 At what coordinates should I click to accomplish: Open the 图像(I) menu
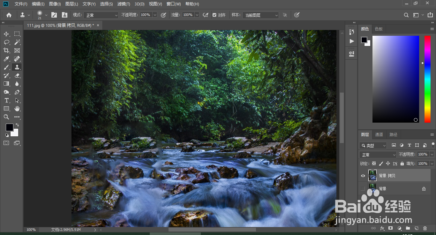(55, 4)
